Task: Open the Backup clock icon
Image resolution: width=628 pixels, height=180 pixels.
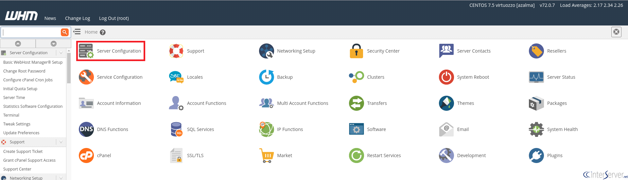Action: (267, 77)
